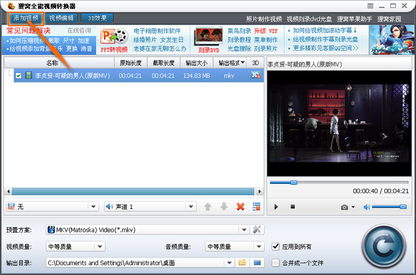Click the audio track speaker icon
The width and height of the screenshot is (416, 275).
110,207
